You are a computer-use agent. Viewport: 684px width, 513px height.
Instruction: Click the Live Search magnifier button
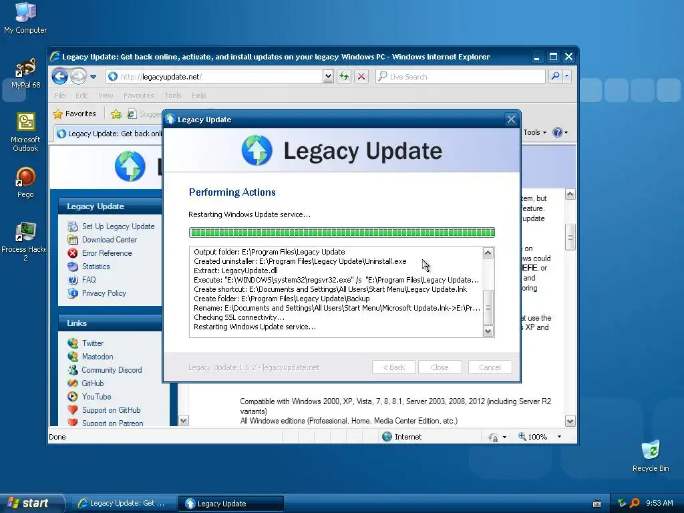[555, 76]
